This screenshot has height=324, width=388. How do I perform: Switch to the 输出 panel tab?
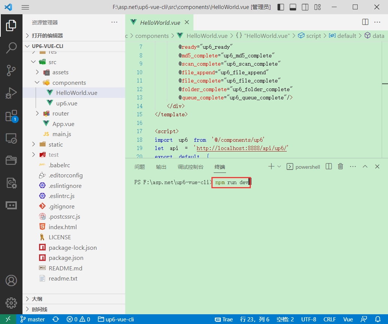(161, 167)
